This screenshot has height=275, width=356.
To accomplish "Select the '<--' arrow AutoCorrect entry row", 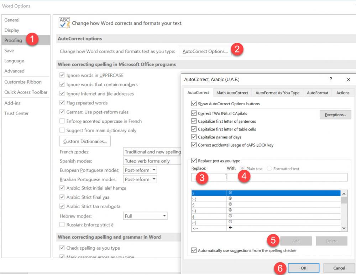I will point(266,228).
